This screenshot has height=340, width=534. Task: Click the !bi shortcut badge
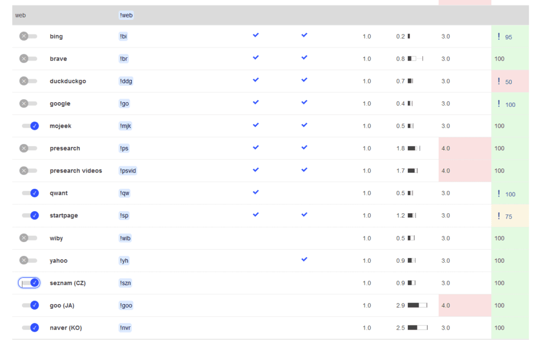click(123, 36)
